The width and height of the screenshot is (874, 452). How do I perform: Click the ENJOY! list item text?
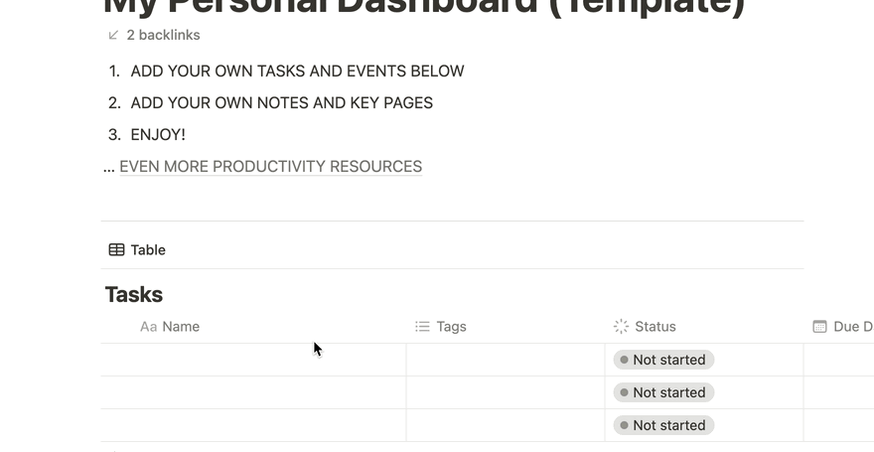[x=158, y=135]
